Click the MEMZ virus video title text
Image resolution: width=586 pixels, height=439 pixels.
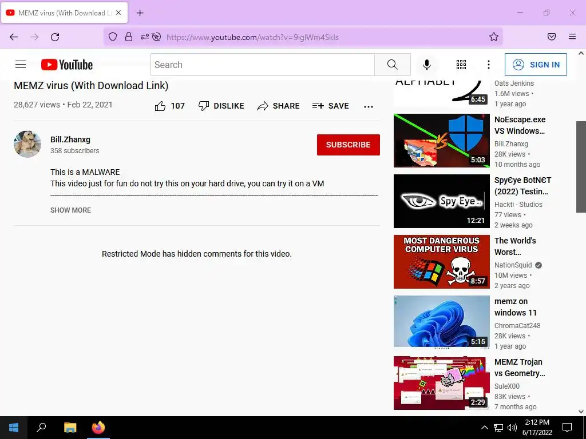coord(91,86)
